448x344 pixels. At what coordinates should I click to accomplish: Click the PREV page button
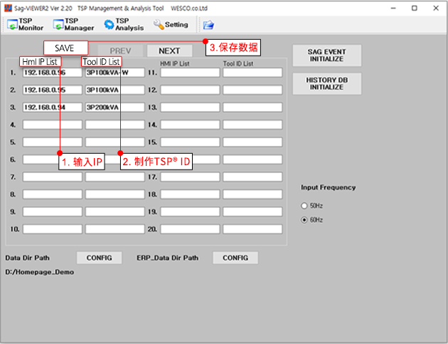coord(120,51)
